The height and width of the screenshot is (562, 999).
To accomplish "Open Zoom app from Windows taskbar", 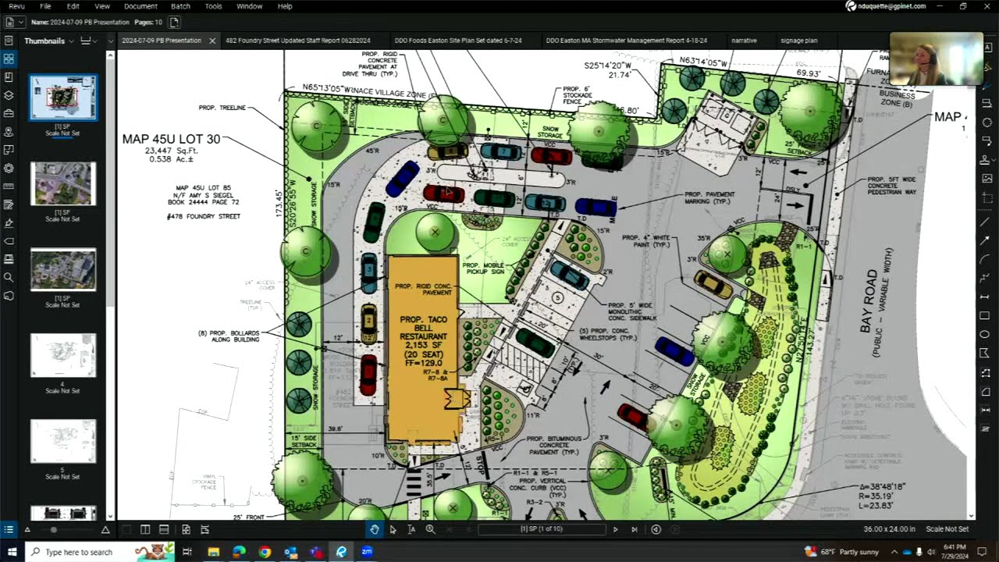I will pos(367,552).
